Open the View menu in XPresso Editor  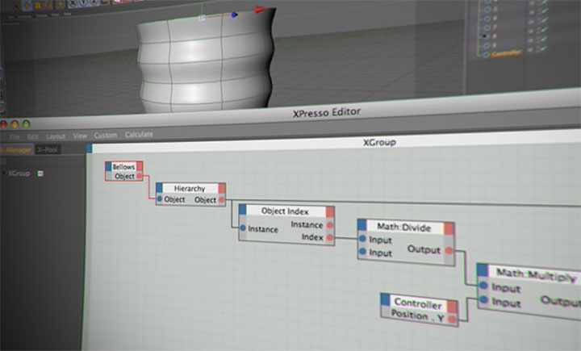(80, 136)
